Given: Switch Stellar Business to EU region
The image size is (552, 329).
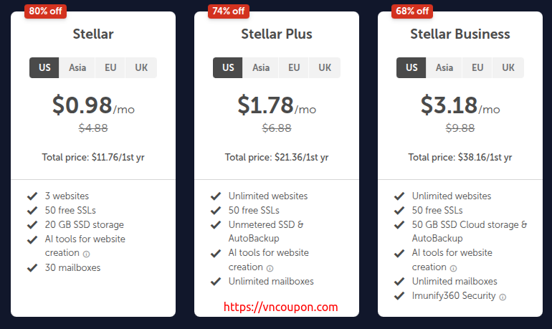Looking at the screenshot, I should [477, 68].
